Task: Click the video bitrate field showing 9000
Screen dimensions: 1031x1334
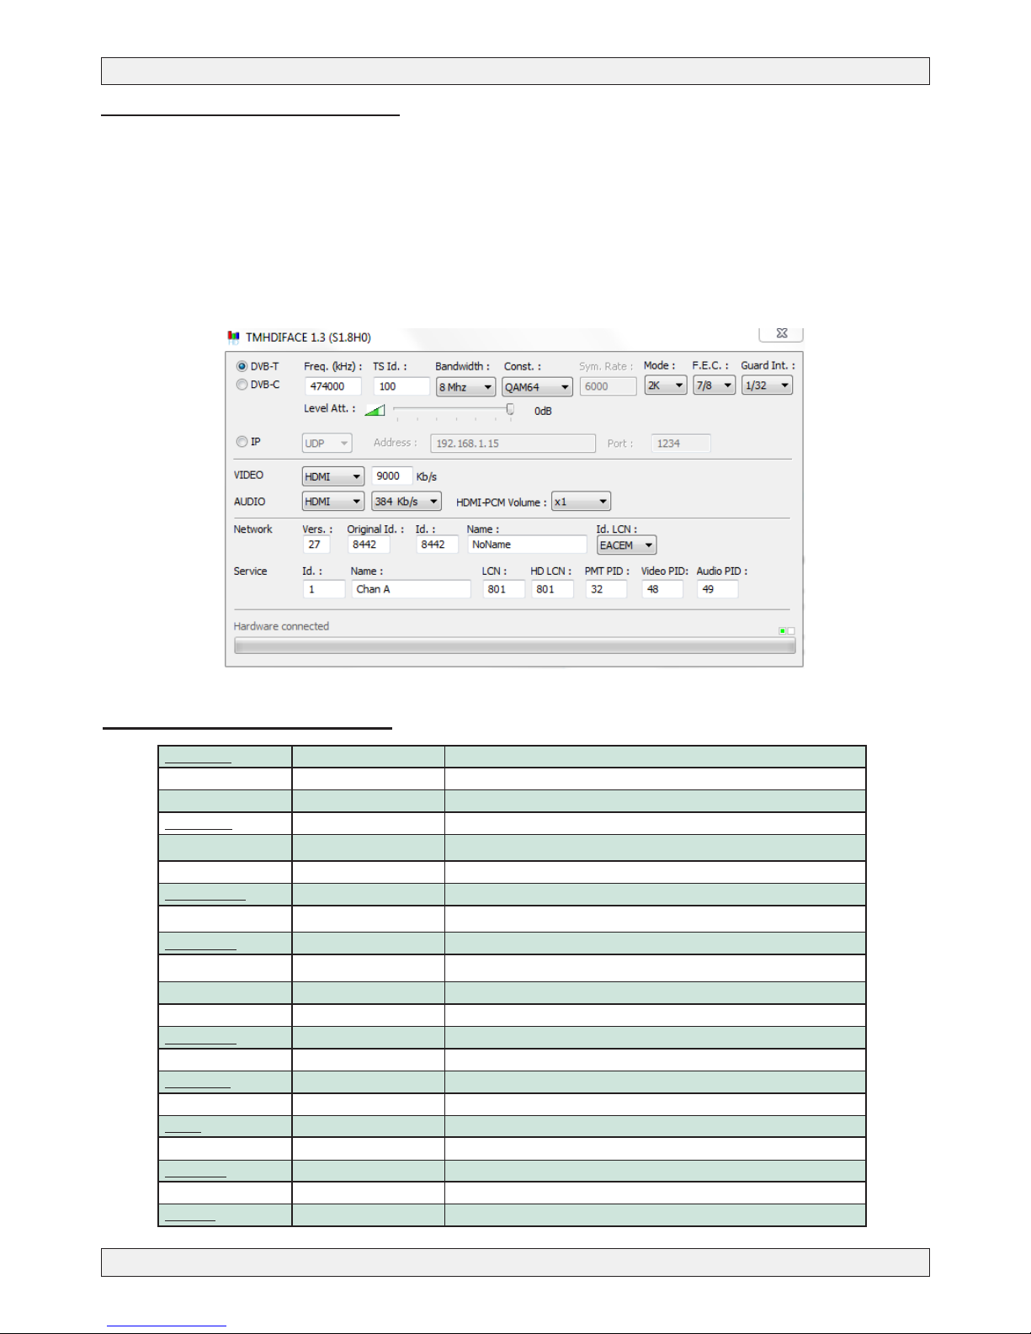Action: pos(392,476)
